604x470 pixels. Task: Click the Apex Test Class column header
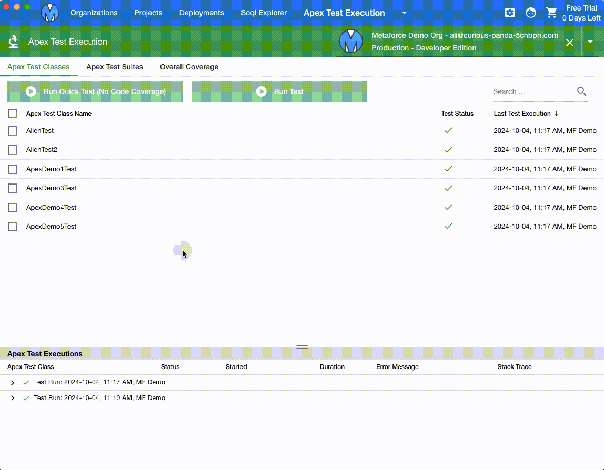(31, 367)
